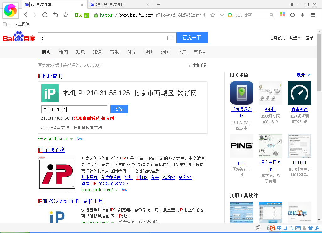The image size is (322, 233).
Task: Open IP/服务器地址查询 - 站长工具 result
Action: (x=70, y=201)
